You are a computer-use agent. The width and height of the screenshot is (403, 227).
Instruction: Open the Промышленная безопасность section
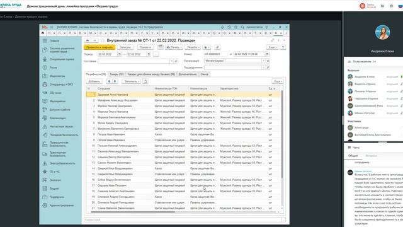[59, 144]
